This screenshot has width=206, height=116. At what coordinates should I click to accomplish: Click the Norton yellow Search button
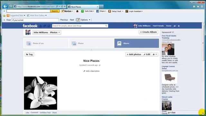[55, 11]
